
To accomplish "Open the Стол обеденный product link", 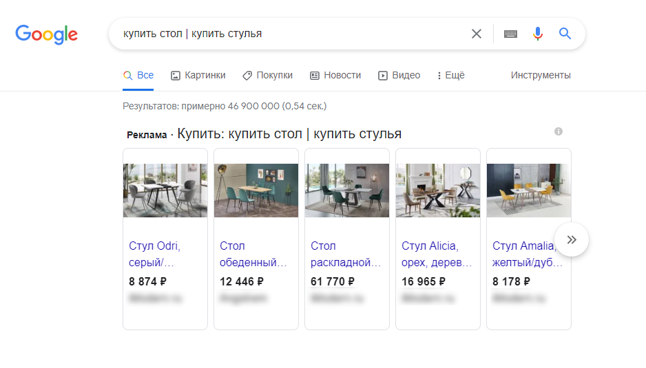I will 253,254.
